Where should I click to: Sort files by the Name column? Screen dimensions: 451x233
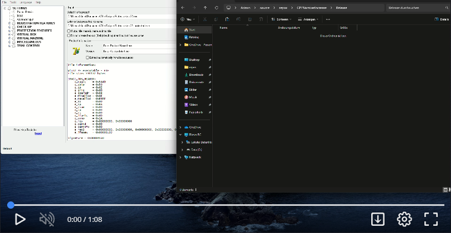(223, 28)
